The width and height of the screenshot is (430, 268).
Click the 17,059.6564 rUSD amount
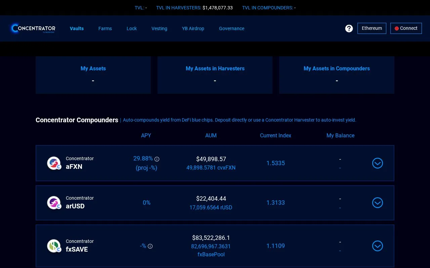tap(211, 207)
